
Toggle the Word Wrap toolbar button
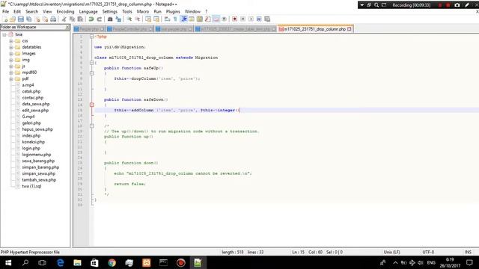pyautogui.click(x=167, y=19)
